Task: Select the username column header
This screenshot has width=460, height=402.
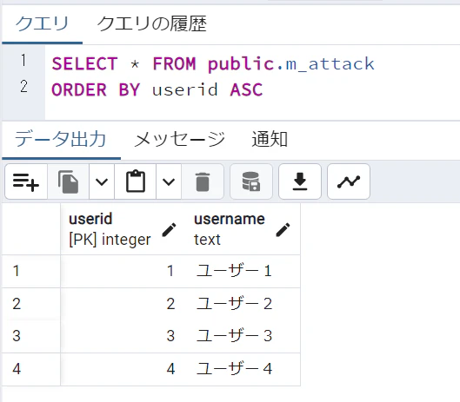Action: 243,229
